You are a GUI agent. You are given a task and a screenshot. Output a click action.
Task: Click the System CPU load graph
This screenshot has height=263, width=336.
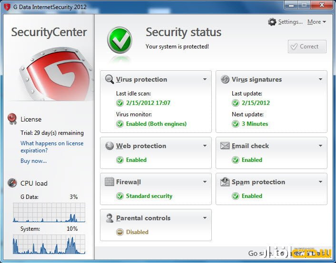coord(49,244)
